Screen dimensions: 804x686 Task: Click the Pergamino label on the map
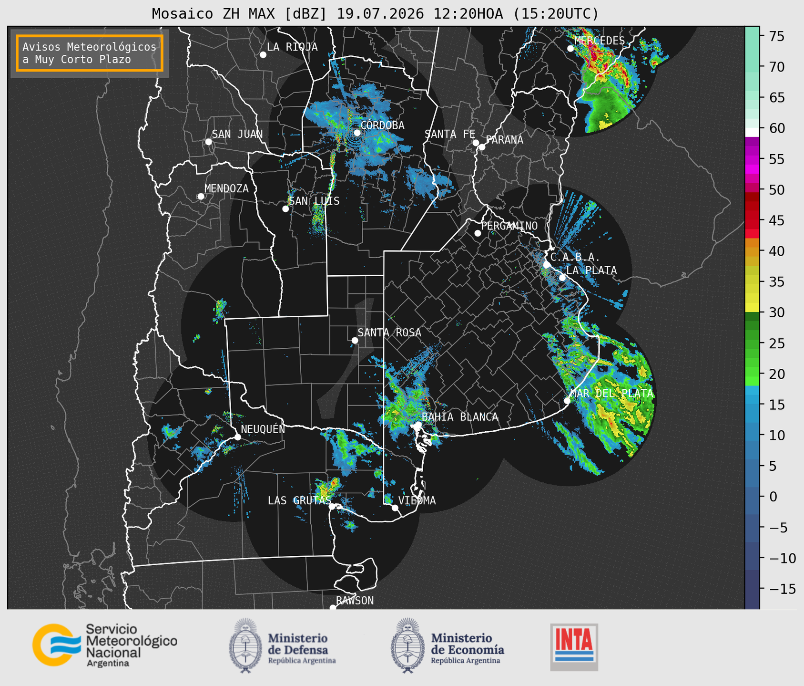click(x=509, y=226)
